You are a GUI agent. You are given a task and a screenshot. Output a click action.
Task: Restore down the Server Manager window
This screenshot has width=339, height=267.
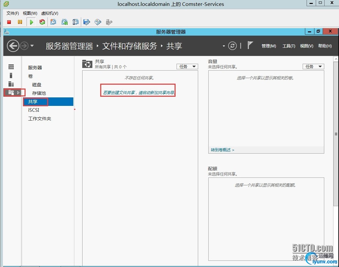pyautogui.click(x=318, y=31)
